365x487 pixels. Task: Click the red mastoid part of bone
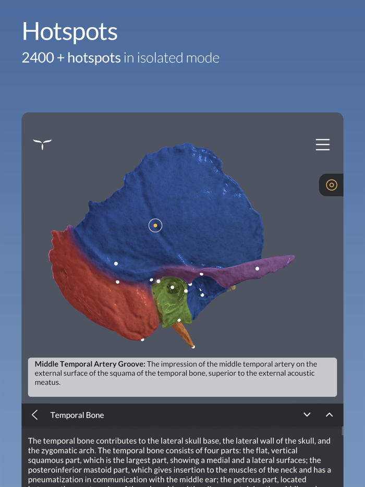[x=103, y=289]
